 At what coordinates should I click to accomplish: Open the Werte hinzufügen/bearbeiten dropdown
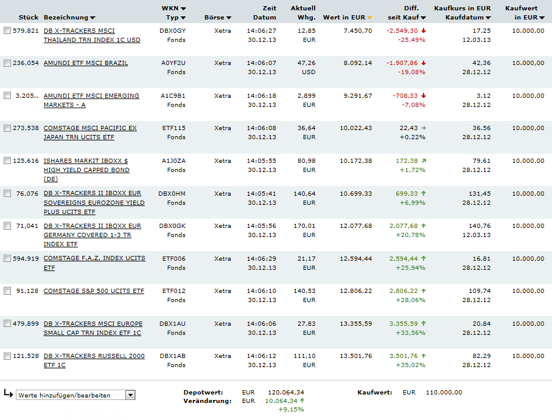pos(130,395)
